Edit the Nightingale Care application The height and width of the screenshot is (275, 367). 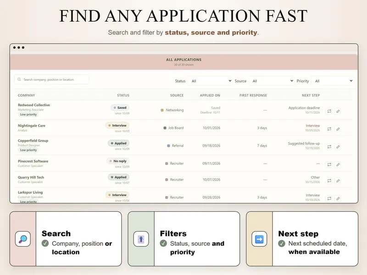[338, 129]
